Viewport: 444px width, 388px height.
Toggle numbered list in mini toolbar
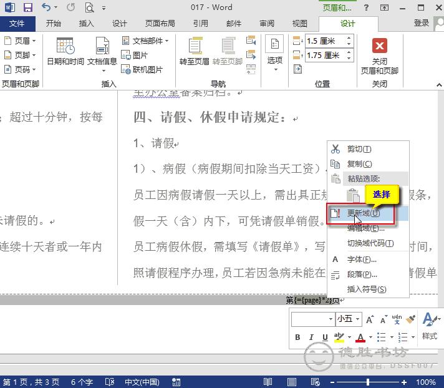tap(402, 337)
